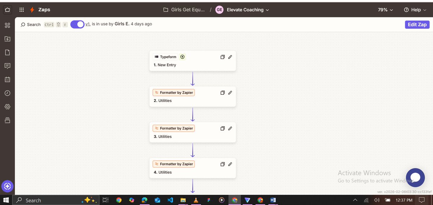Open the change history calendar sidebar icon

point(7,79)
